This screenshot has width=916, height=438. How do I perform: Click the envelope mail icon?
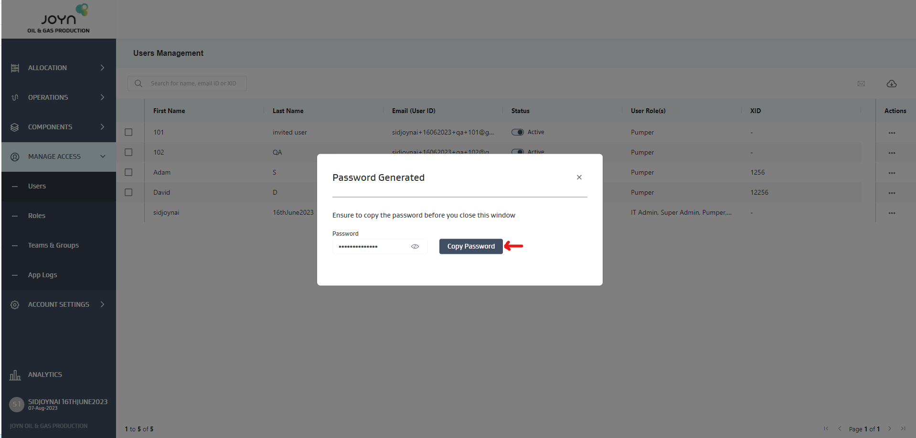861,84
